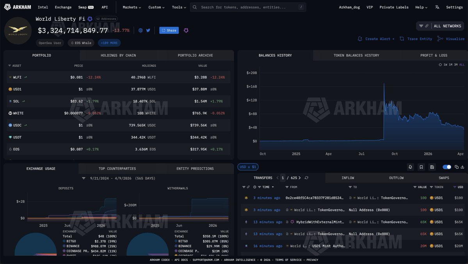Switch to Portfolio Archive tab

click(195, 55)
